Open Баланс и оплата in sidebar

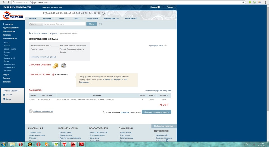click(x=10, y=49)
